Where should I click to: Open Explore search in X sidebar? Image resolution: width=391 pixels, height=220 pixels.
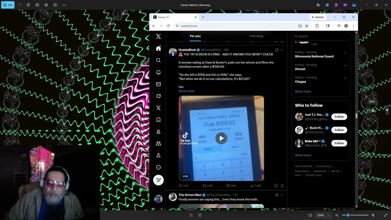point(158,61)
